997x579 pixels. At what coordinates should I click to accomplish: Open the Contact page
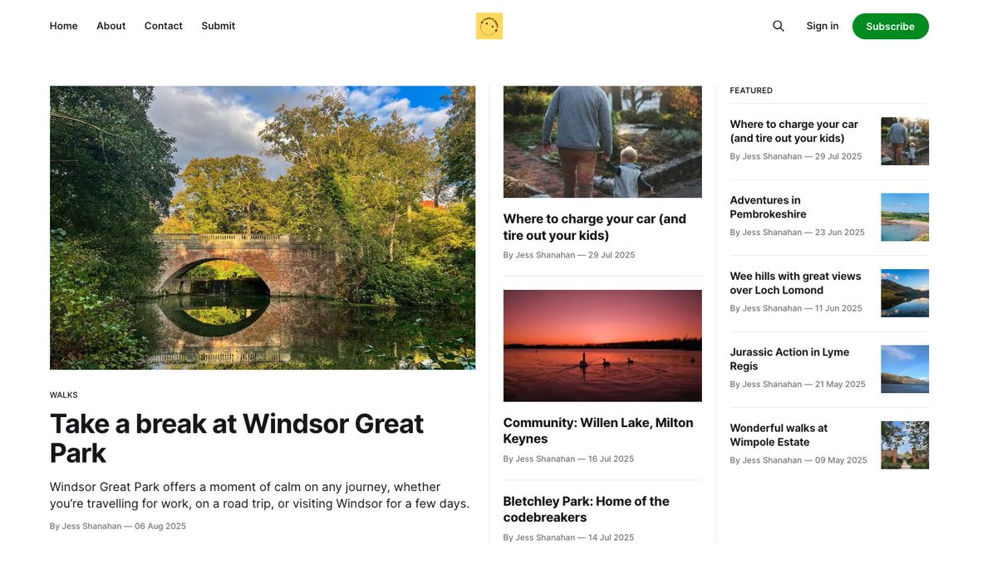tap(164, 26)
